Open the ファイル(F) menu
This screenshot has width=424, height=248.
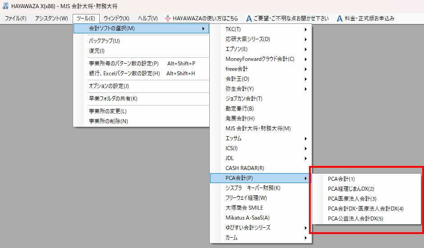click(16, 18)
